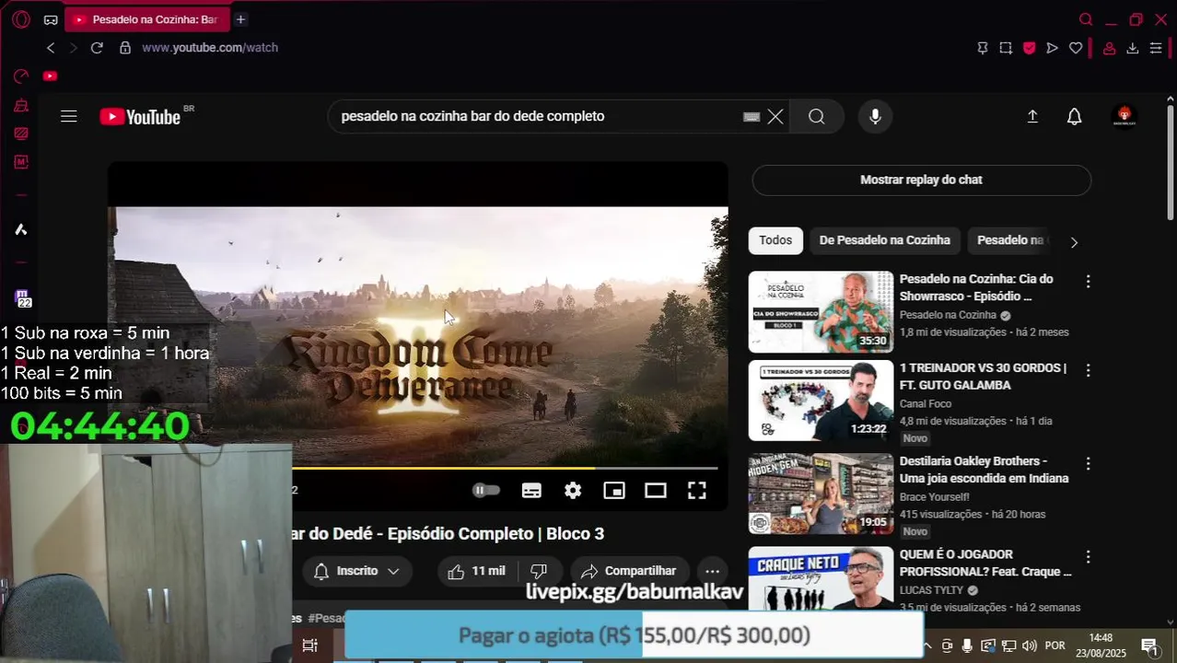Go back to previous page
Screen dimensions: 1177x663
(x=51, y=48)
